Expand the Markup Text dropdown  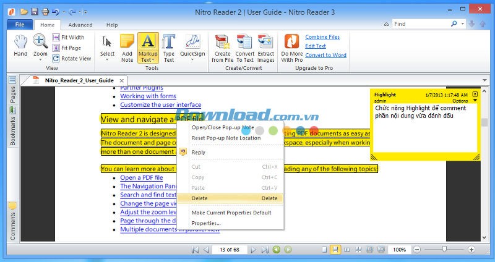tap(148, 60)
